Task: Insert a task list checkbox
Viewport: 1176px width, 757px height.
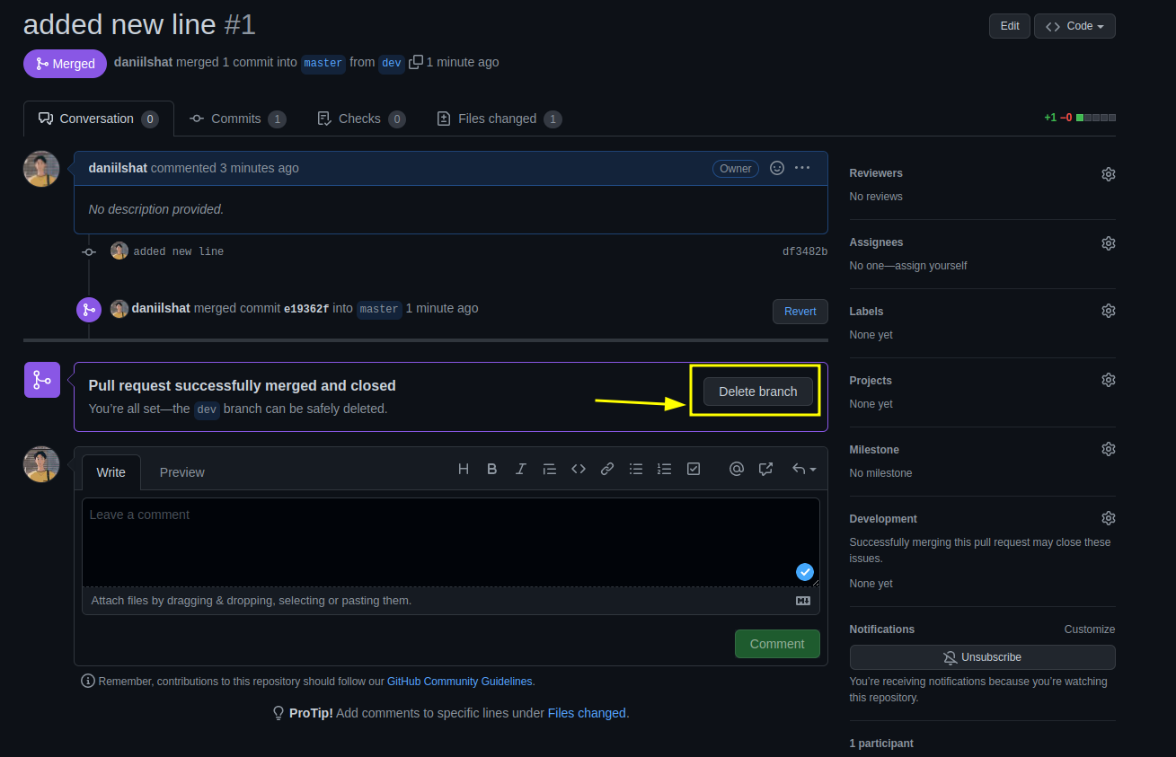Action: click(x=694, y=469)
